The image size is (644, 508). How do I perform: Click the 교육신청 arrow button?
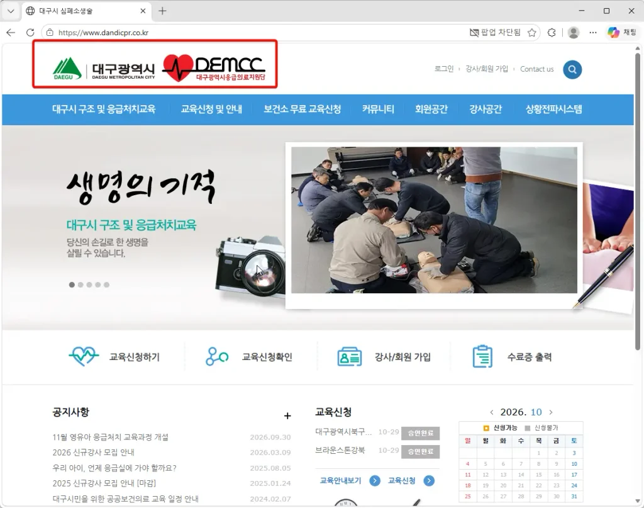pos(429,480)
